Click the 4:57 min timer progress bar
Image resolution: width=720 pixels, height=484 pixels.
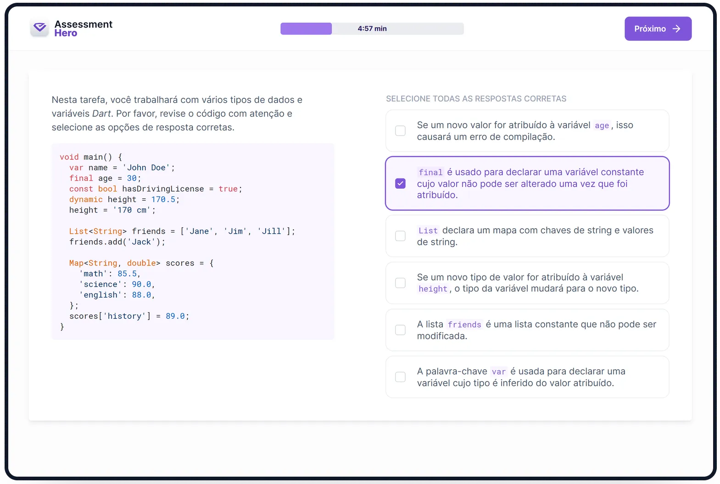coord(372,28)
